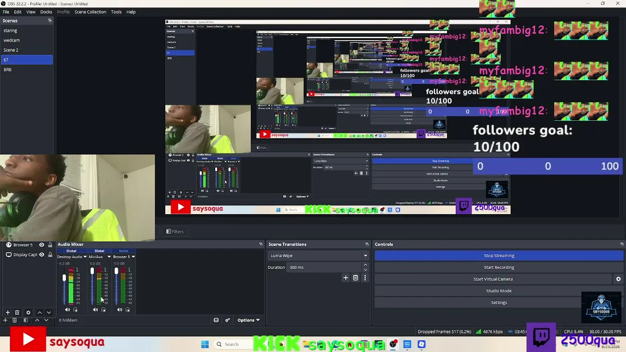Open the Audio Mixer Options dropdown
Viewport: 626px width, 352px height.
(x=248, y=320)
